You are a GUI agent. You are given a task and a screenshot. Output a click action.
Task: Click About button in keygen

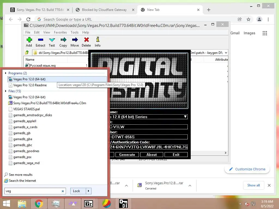point(151,155)
